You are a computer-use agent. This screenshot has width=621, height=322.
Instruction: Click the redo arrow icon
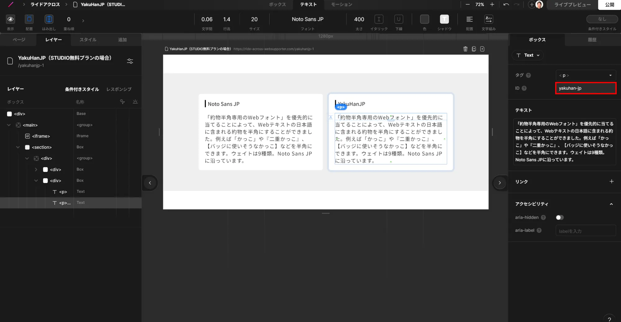tap(517, 4)
